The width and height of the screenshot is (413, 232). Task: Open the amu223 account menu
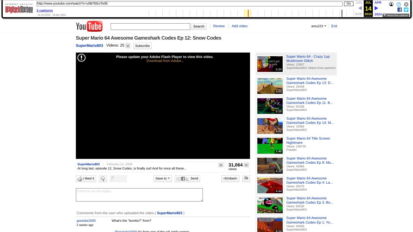pyautogui.click(x=319, y=26)
